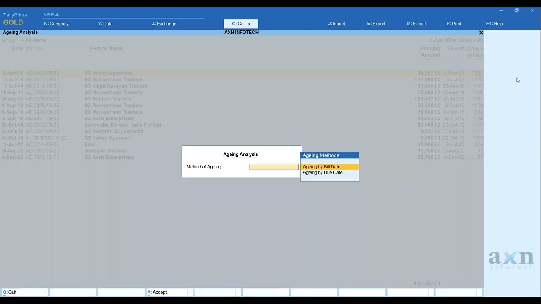
Task: Open the K: Company menu
Action: point(56,24)
